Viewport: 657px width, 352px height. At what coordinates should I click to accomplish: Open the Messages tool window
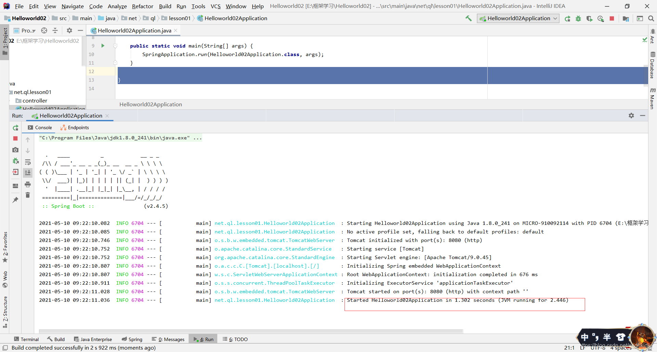tap(168, 339)
